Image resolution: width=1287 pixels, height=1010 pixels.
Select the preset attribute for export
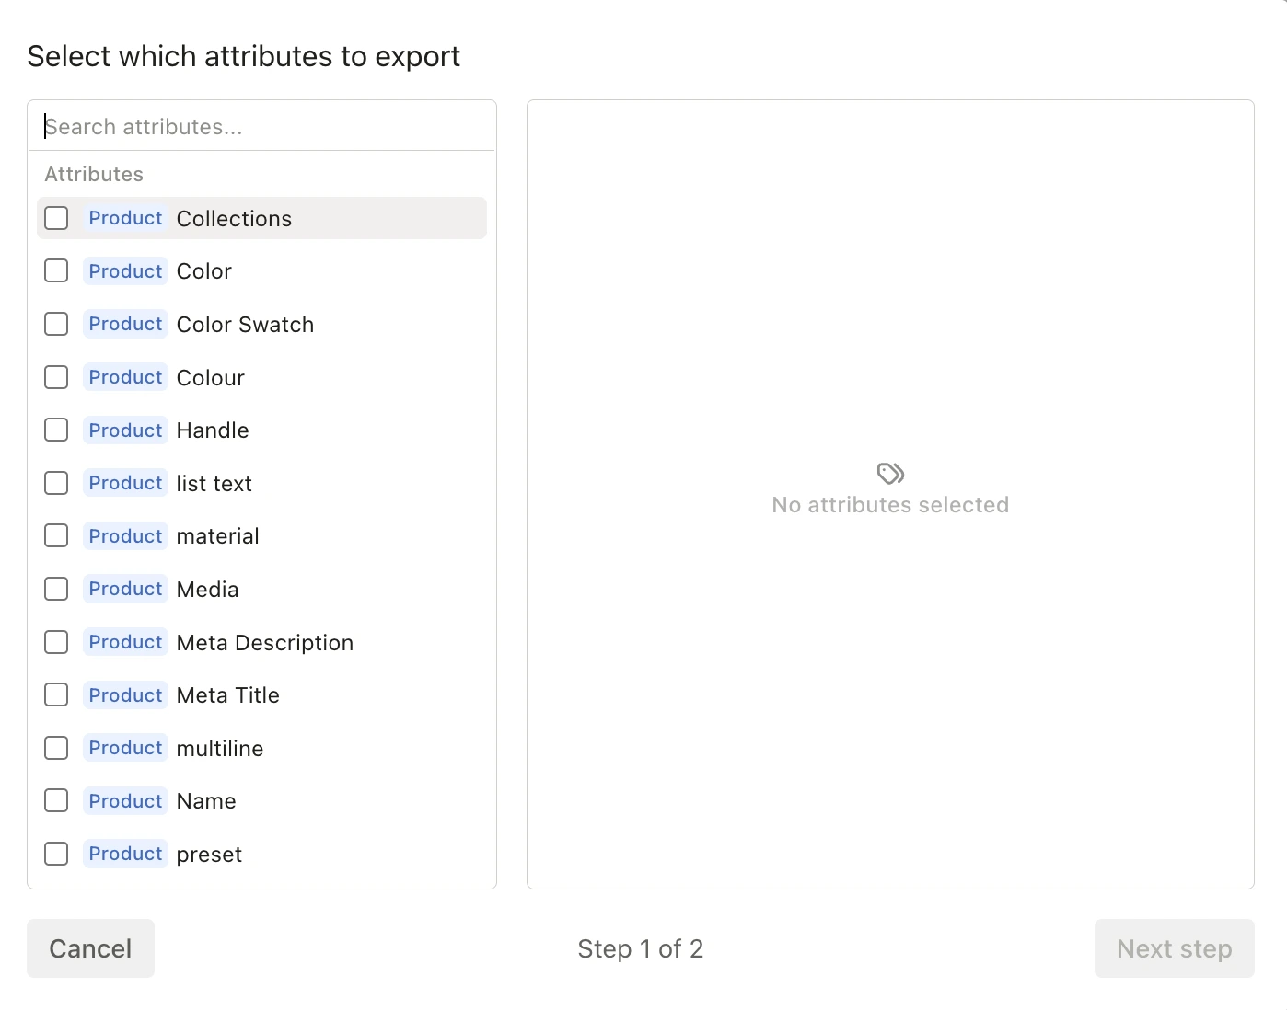pyautogui.click(x=56, y=854)
